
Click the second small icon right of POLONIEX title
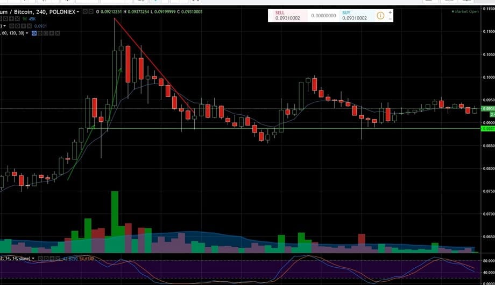coord(91,12)
